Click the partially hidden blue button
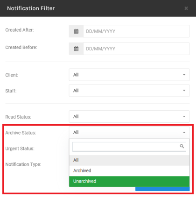The image size is (196, 198). [162, 189]
